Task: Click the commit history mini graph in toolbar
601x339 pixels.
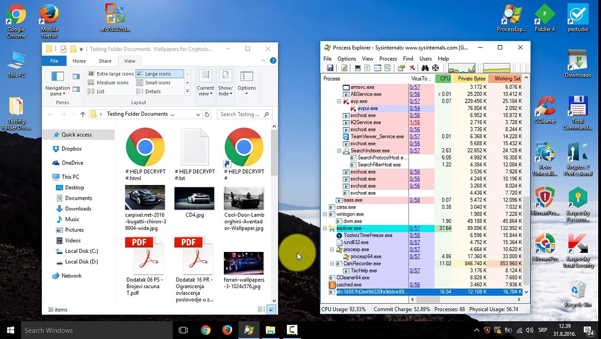Action: (497, 68)
